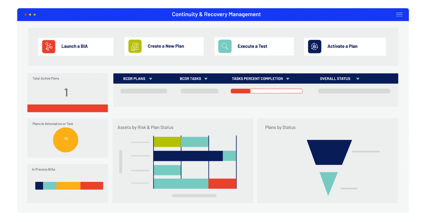Click the vertical scrollbar beside Assets chart
Viewport: 424px width, 222px height.
click(x=121, y=162)
